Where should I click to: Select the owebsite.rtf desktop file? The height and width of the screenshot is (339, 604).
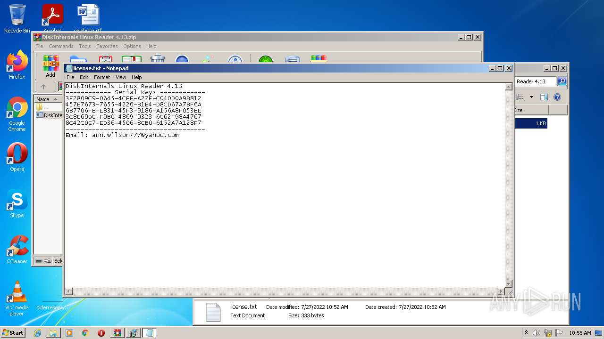pyautogui.click(x=88, y=18)
